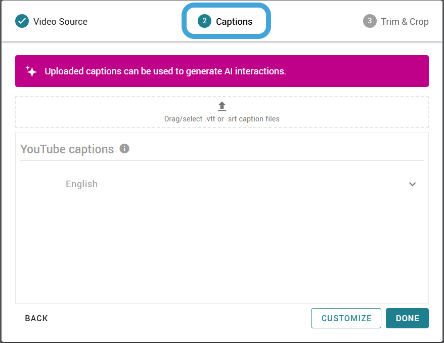The image size is (444, 343).
Task: Click the pink AI interactions banner
Action: pos(221,71)
